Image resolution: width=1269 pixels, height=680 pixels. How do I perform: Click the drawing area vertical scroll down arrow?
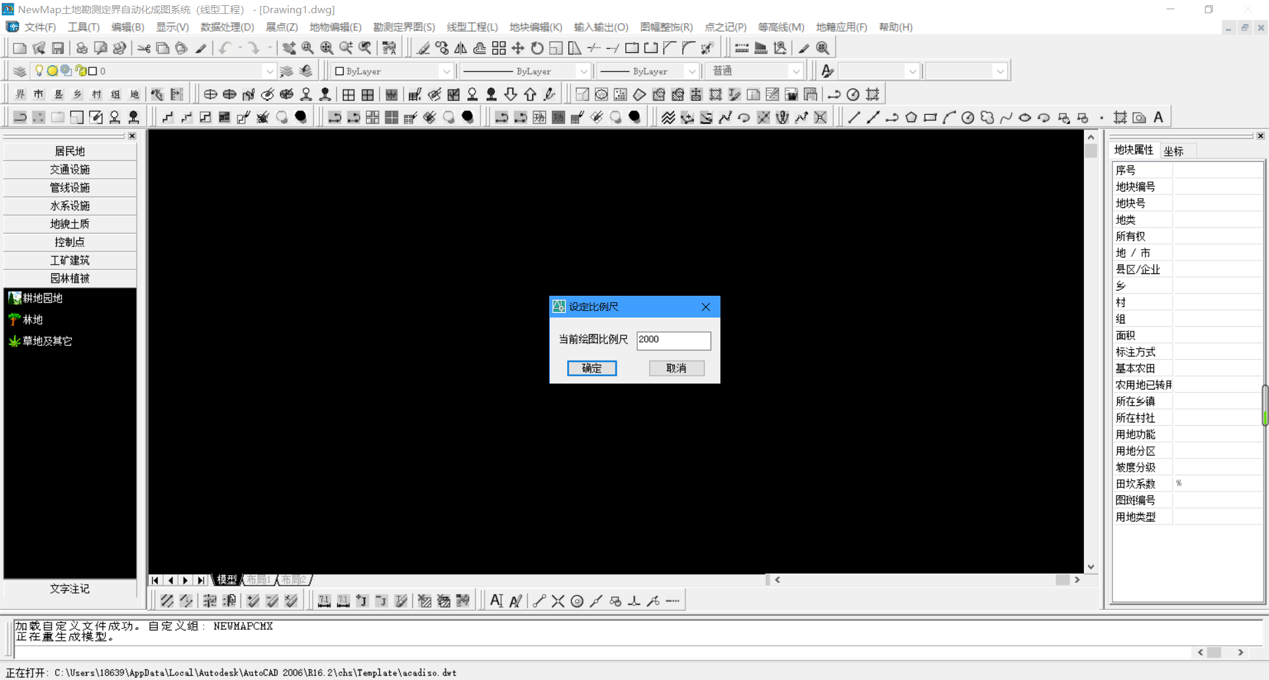click(x=1091, y=567)
